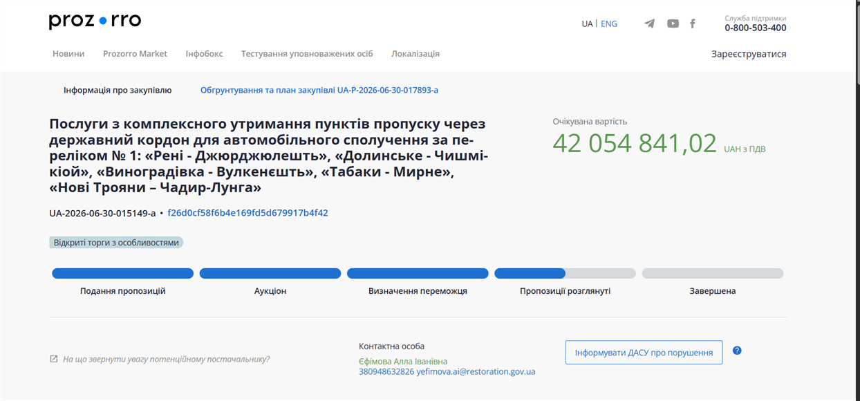Open Обґрунтування та план закупівлі link
The height and width of the screenshot is (401, 860).
(319, 90)
